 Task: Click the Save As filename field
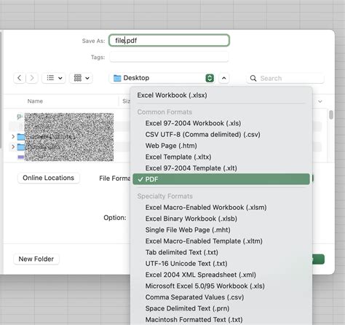click(169, 40)
